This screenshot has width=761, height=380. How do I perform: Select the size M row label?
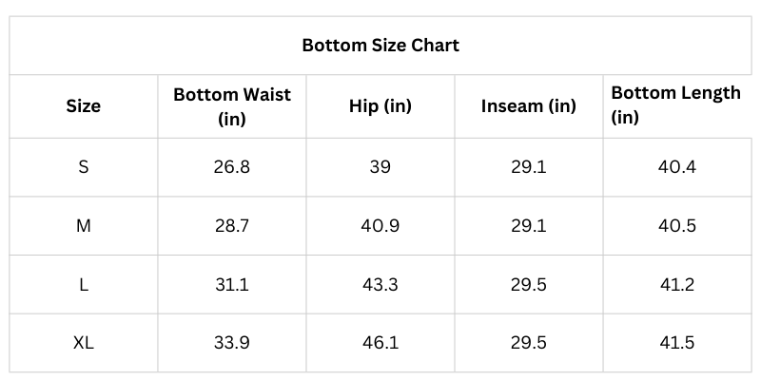pyautogui.click(x=84, y=226)
